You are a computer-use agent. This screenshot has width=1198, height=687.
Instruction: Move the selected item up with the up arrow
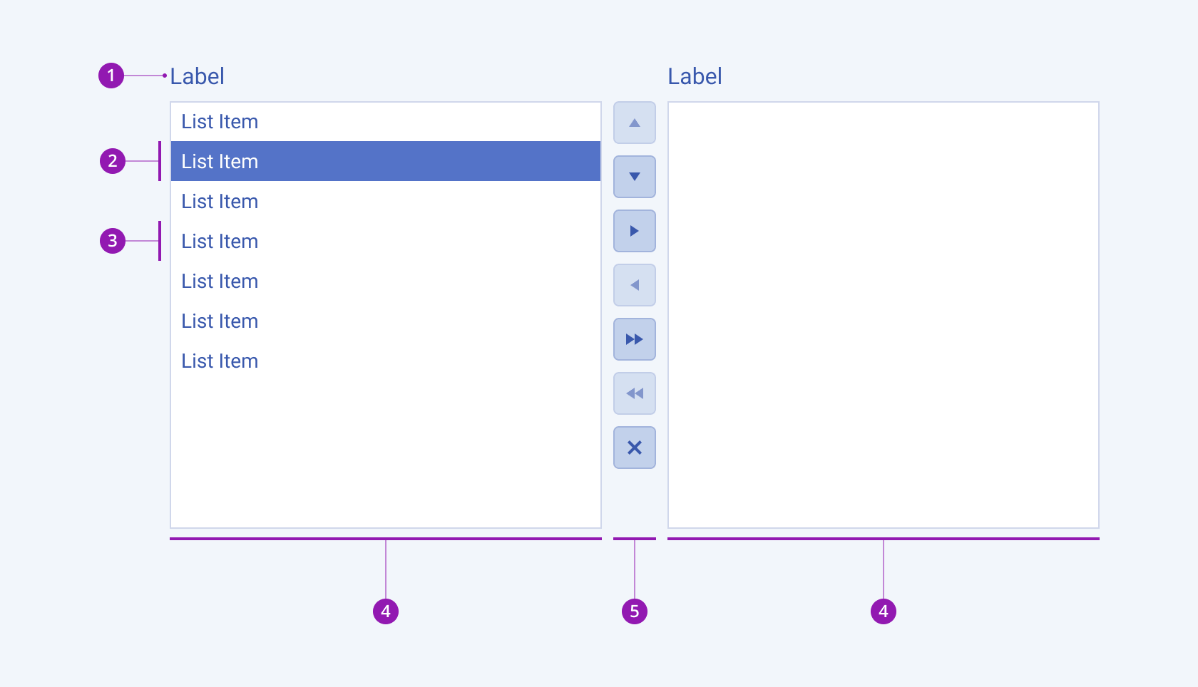pos(634,123)
